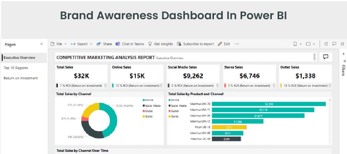Click the Share arrow icon

(99, 44)
